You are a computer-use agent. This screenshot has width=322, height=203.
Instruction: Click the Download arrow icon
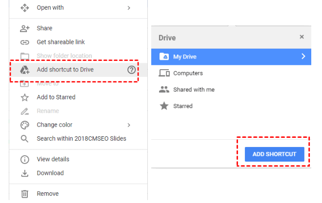click(25, 173)
